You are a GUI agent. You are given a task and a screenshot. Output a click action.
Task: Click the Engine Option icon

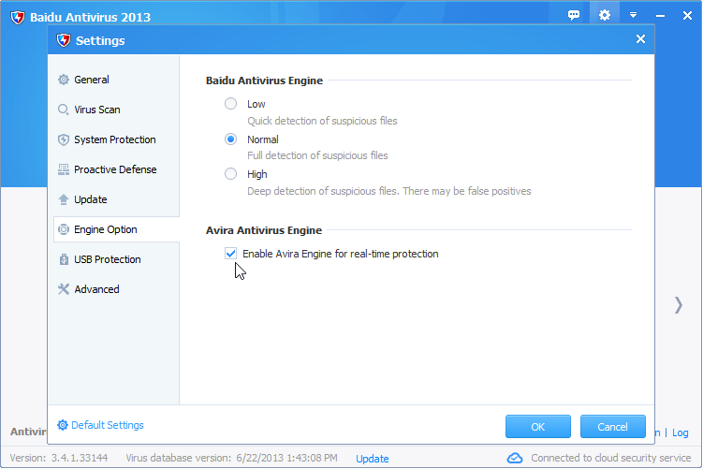click(64, 229)
